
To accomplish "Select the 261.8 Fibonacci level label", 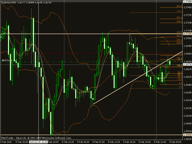I will [179, 36].
